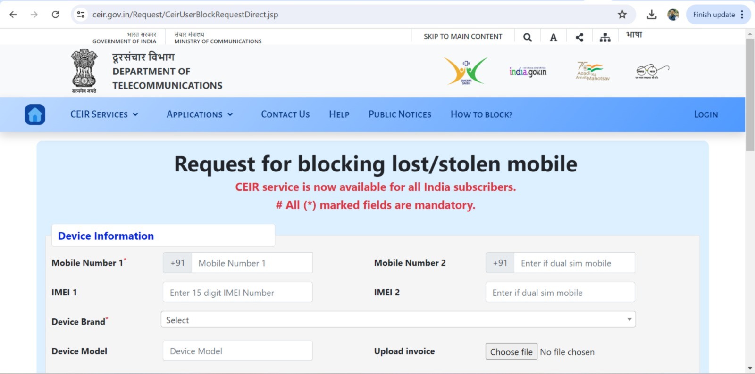This screenshot has height=374, width=755.
Task: Click the sitemap icon in the header
Action: (x=605, y=37)
